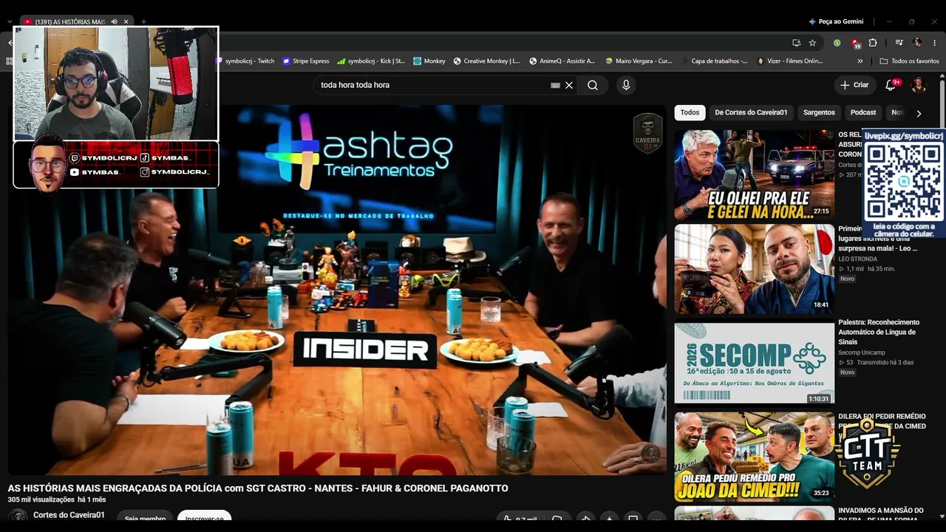Open the SECOMP lecture video thumbnail
The image size is (946, 532).
pos(754,363)
